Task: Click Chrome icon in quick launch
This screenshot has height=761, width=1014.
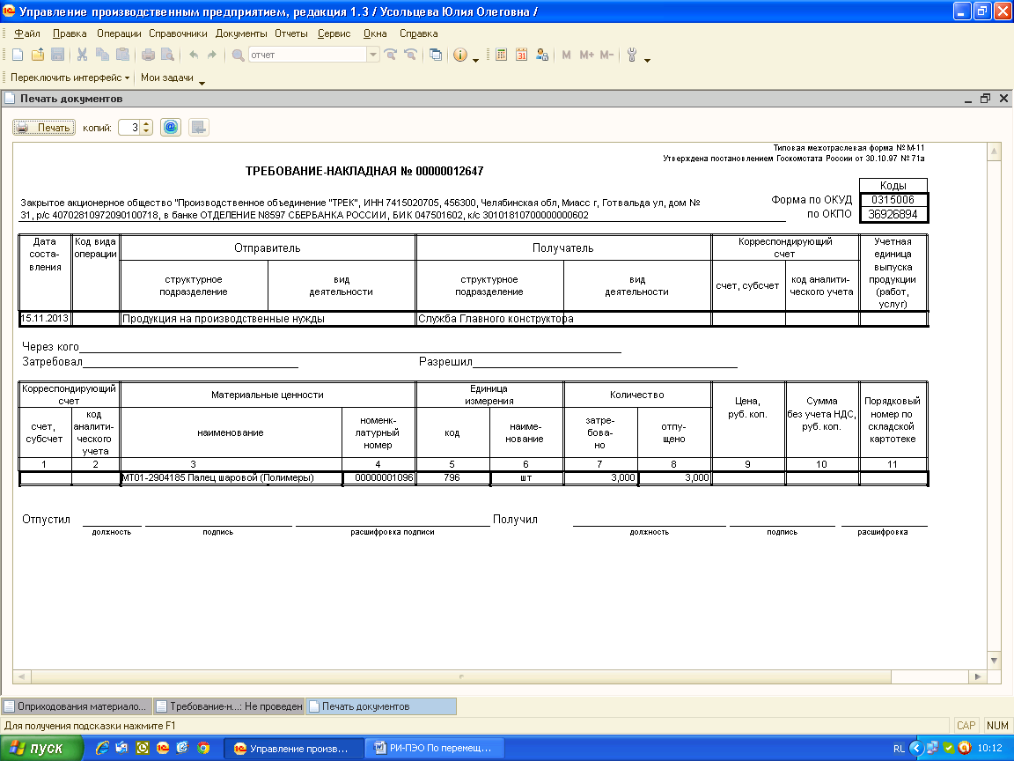Action: (x=203, y=749)
